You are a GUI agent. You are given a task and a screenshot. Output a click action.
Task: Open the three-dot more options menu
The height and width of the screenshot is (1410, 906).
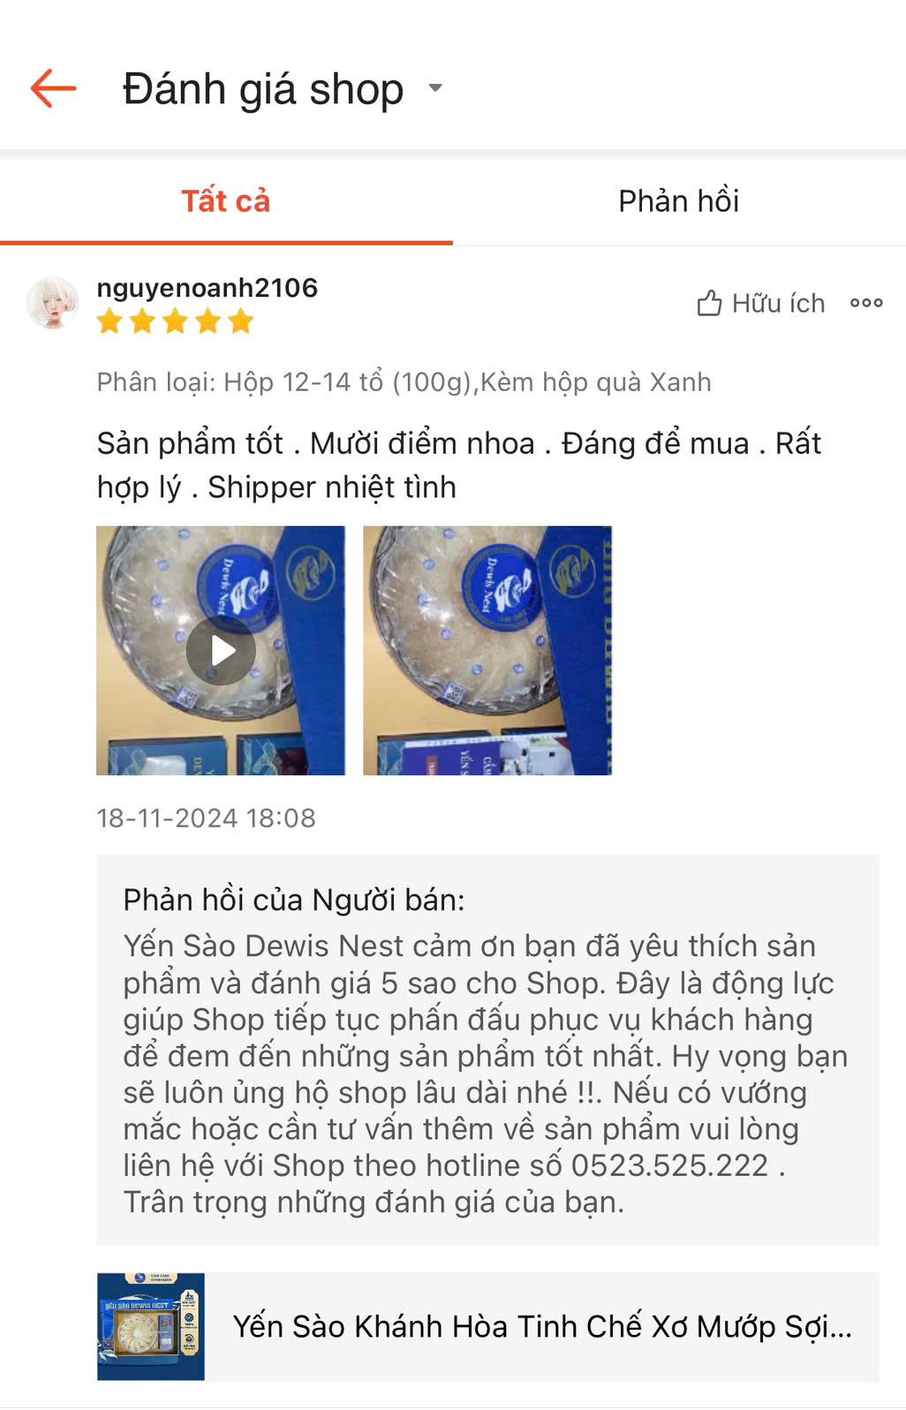tap(866, 303)
